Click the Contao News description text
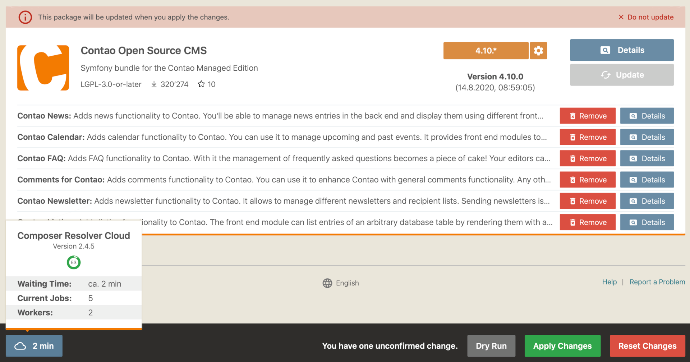The height and width of the screenshot is (362, 690). 308,116
